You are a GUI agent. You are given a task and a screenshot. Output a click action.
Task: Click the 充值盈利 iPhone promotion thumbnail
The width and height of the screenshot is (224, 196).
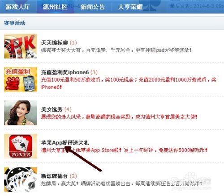21,79
